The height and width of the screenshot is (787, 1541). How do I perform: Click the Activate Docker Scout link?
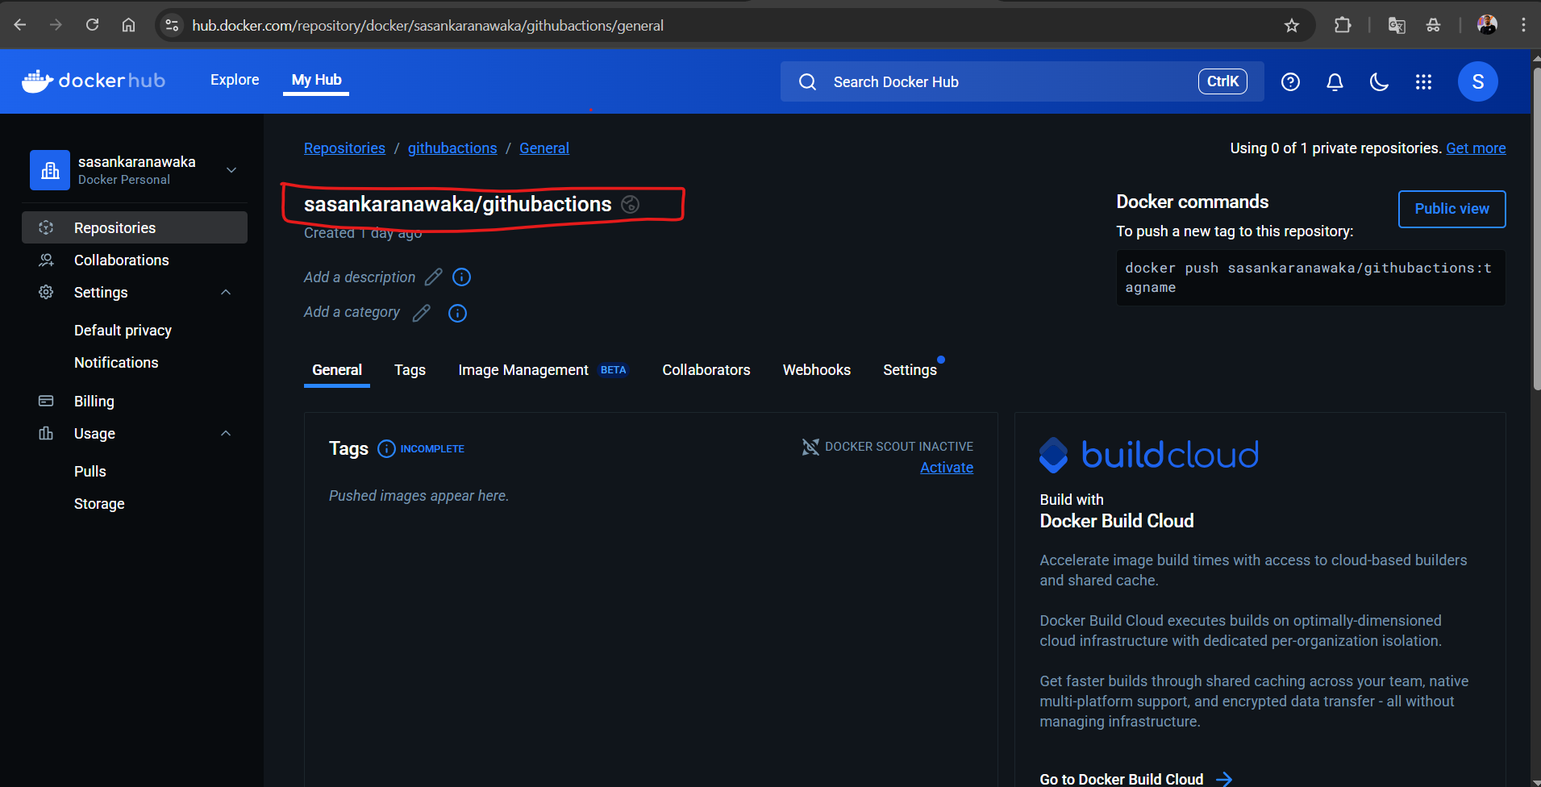click(x=947, y=468)
